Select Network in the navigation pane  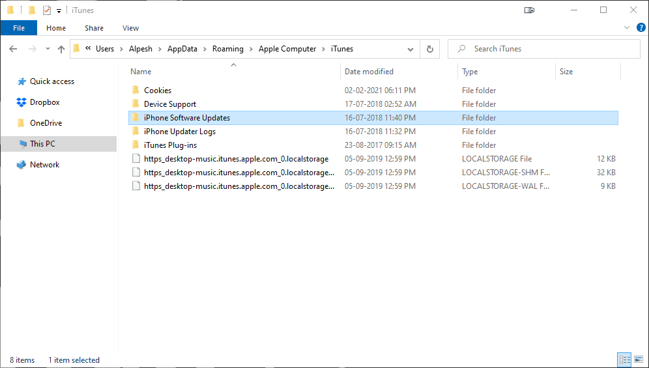pyautogui.click(x=45, y=164)
